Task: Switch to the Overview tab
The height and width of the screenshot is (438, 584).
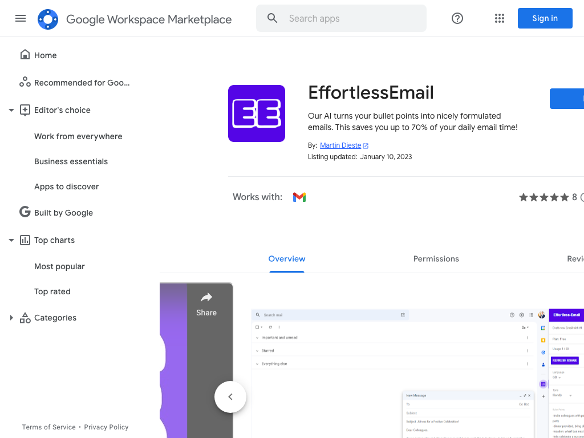Action: [287, 259]
